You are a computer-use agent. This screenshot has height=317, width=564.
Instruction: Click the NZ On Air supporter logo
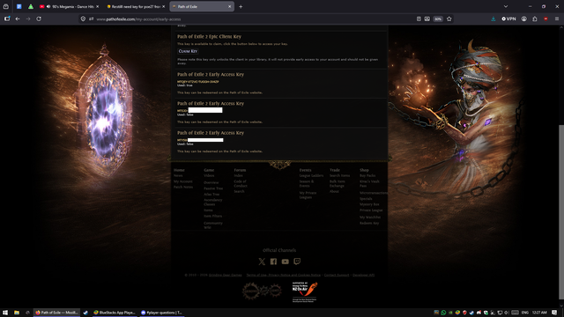coord(305,291)
